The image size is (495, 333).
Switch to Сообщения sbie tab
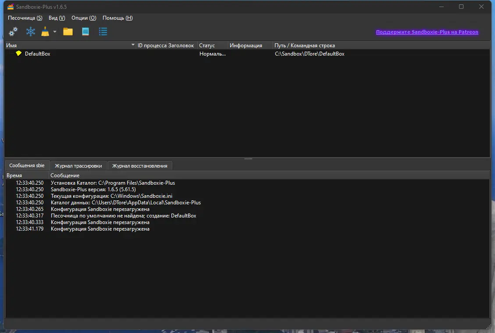[x=27, y=165]
